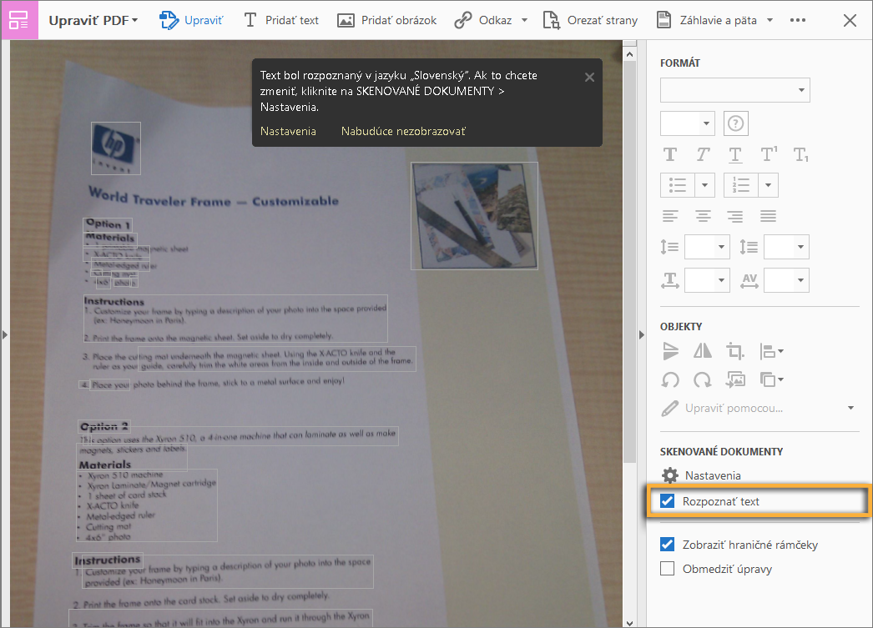Rotate object counterclockwise
Screen dimensions: 873x628
pos(670,380)
